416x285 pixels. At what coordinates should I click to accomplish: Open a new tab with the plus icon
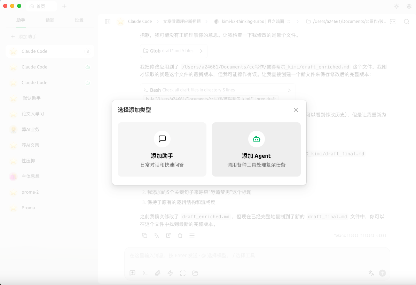tap(64, 6)
